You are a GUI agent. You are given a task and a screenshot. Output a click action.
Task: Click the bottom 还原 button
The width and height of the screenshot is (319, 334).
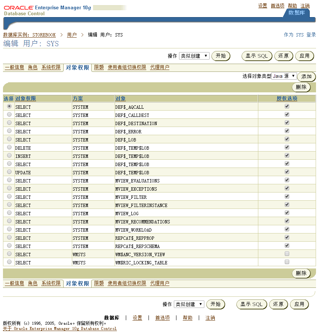278,304
